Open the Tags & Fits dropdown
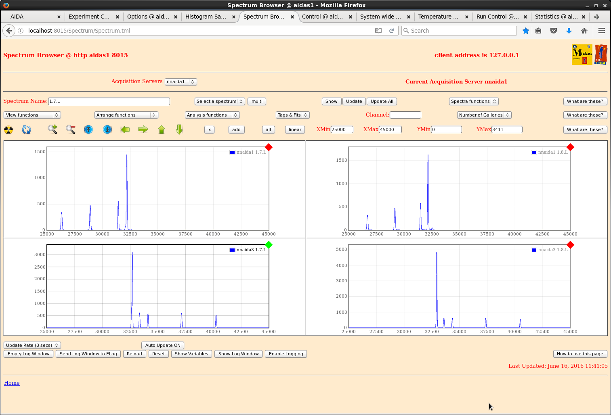 tap(293, 115)
